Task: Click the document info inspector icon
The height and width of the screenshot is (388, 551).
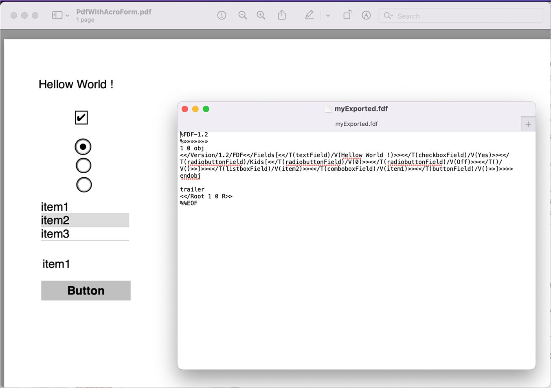Action: (222, 15)
